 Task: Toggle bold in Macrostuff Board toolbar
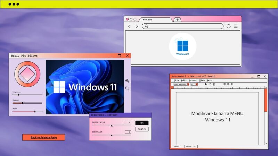pyautogui.click(x=206, y=84)
